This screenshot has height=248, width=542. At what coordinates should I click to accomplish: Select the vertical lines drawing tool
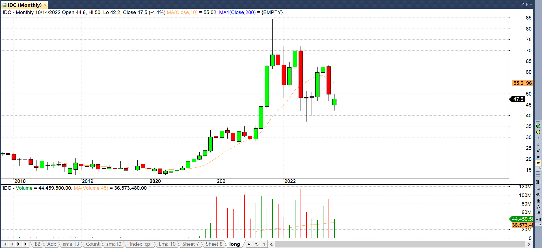[538, 182]
